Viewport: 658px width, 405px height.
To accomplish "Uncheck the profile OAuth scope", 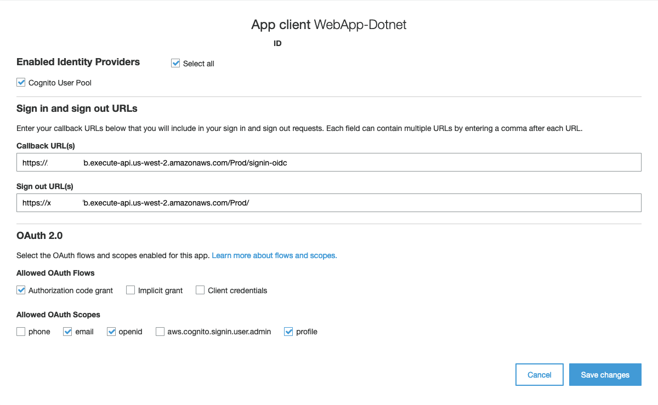I will (288, 332).
